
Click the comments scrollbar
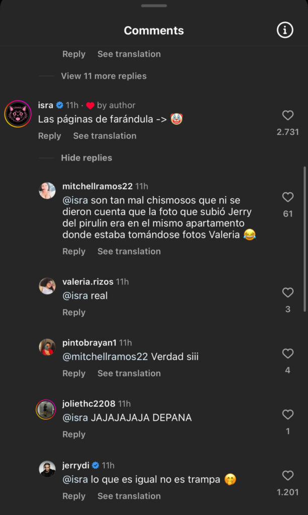tap(304, 239)
